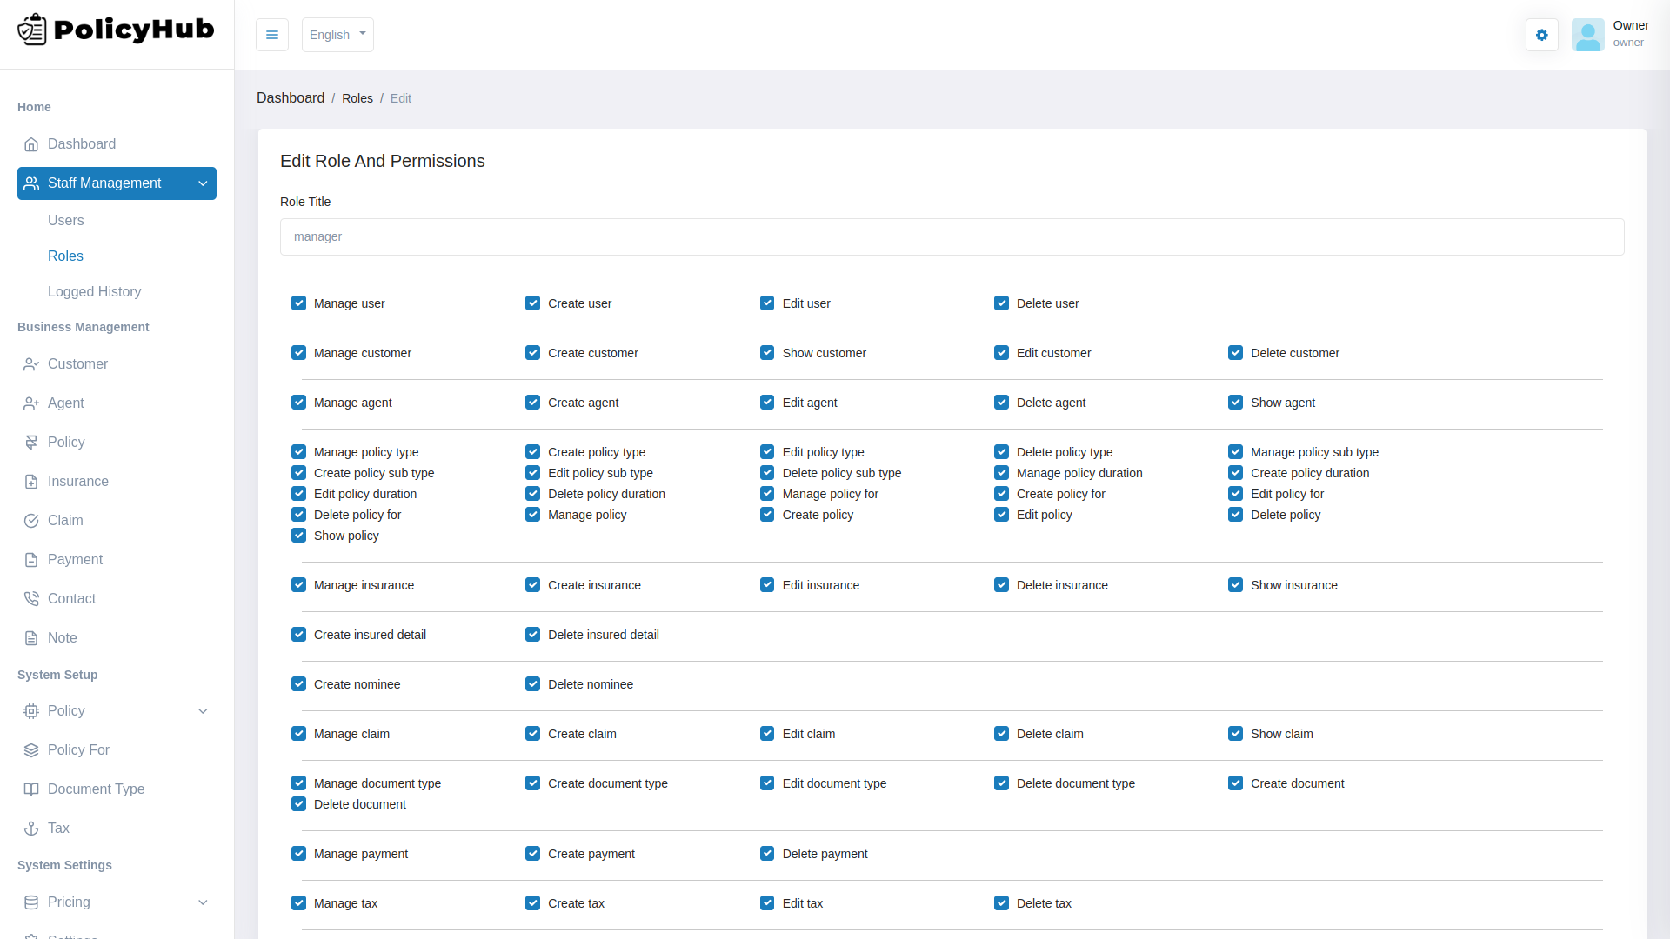The height and width of the screenshot is (939, 1670).
Task: Open Payment using its document icon
Action: [31, 559]
